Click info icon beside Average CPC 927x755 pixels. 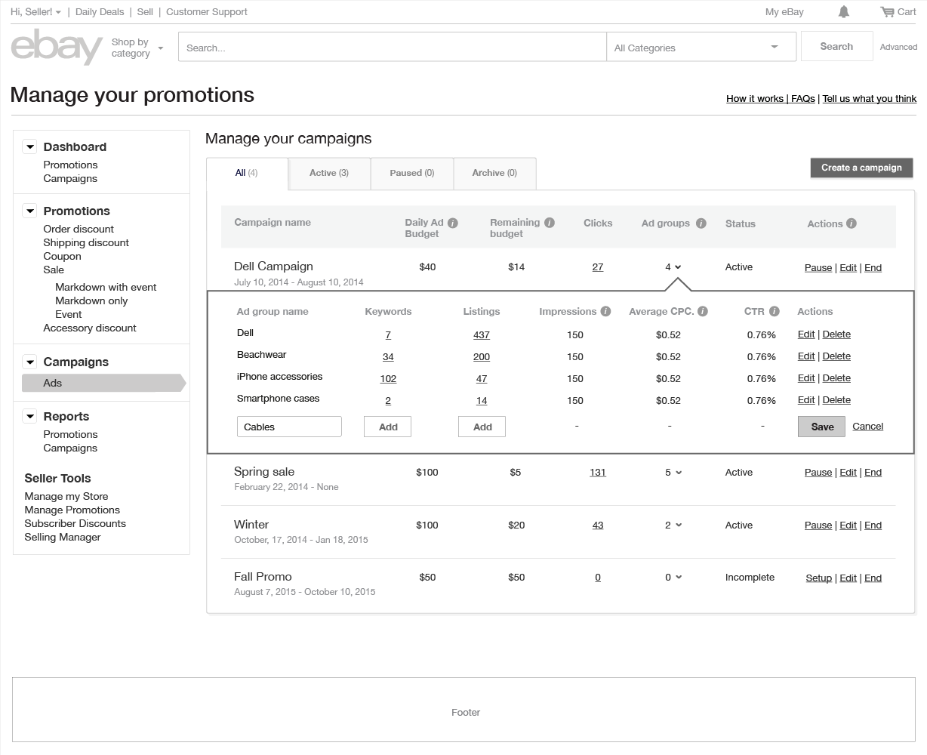coord(703,311)
